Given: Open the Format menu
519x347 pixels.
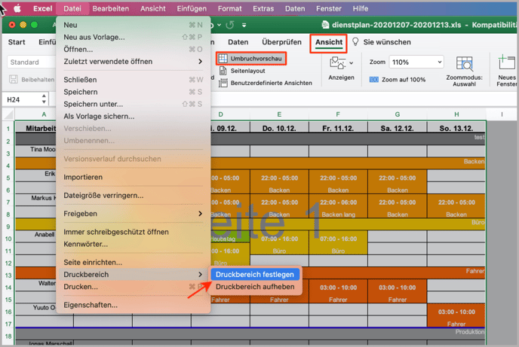Looking at the screenshot, I should tap(230, 8).
